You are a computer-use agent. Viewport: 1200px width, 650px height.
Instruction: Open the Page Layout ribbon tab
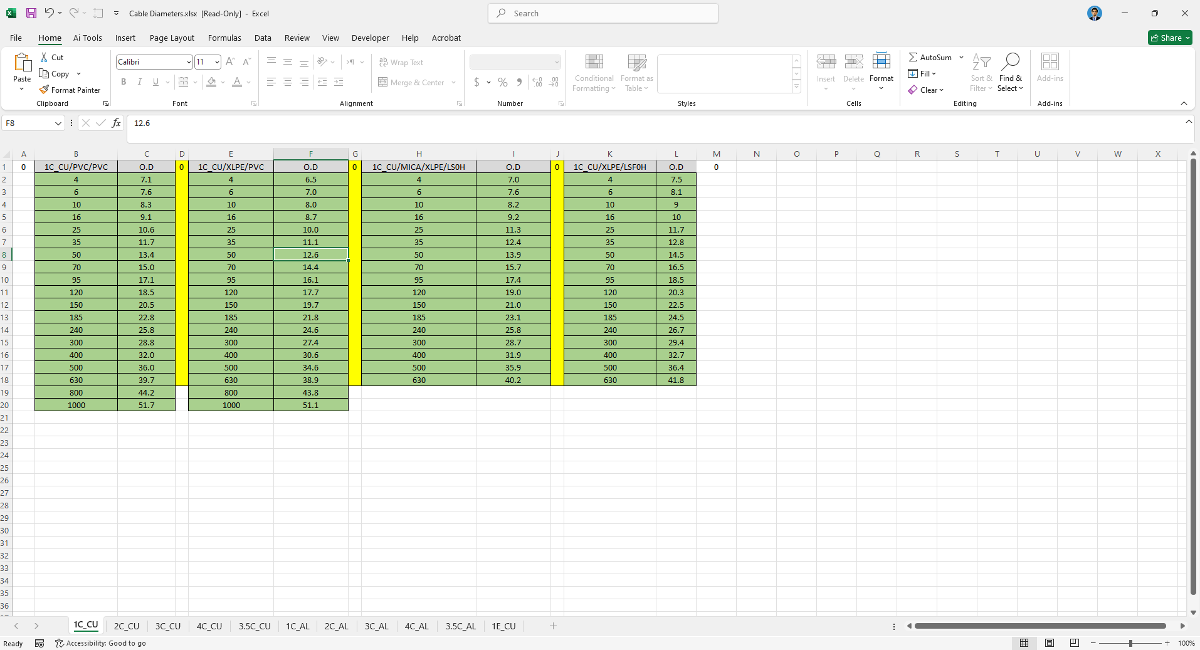click(172, 38)
